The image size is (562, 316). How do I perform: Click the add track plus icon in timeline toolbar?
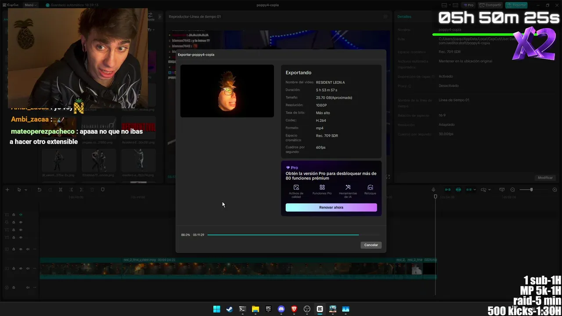7,190
